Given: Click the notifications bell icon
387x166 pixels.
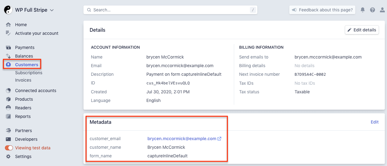Looking at the screenshot, I should (x=363, y=10).
